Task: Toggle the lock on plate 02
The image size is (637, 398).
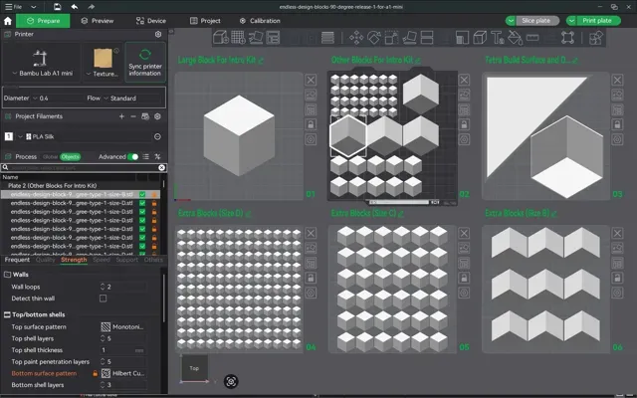Action: click(x=464, y=124)
